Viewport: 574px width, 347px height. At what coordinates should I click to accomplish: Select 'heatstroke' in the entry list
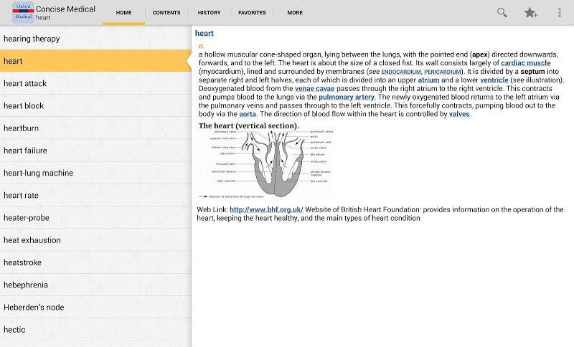click(x=95, y=262)
